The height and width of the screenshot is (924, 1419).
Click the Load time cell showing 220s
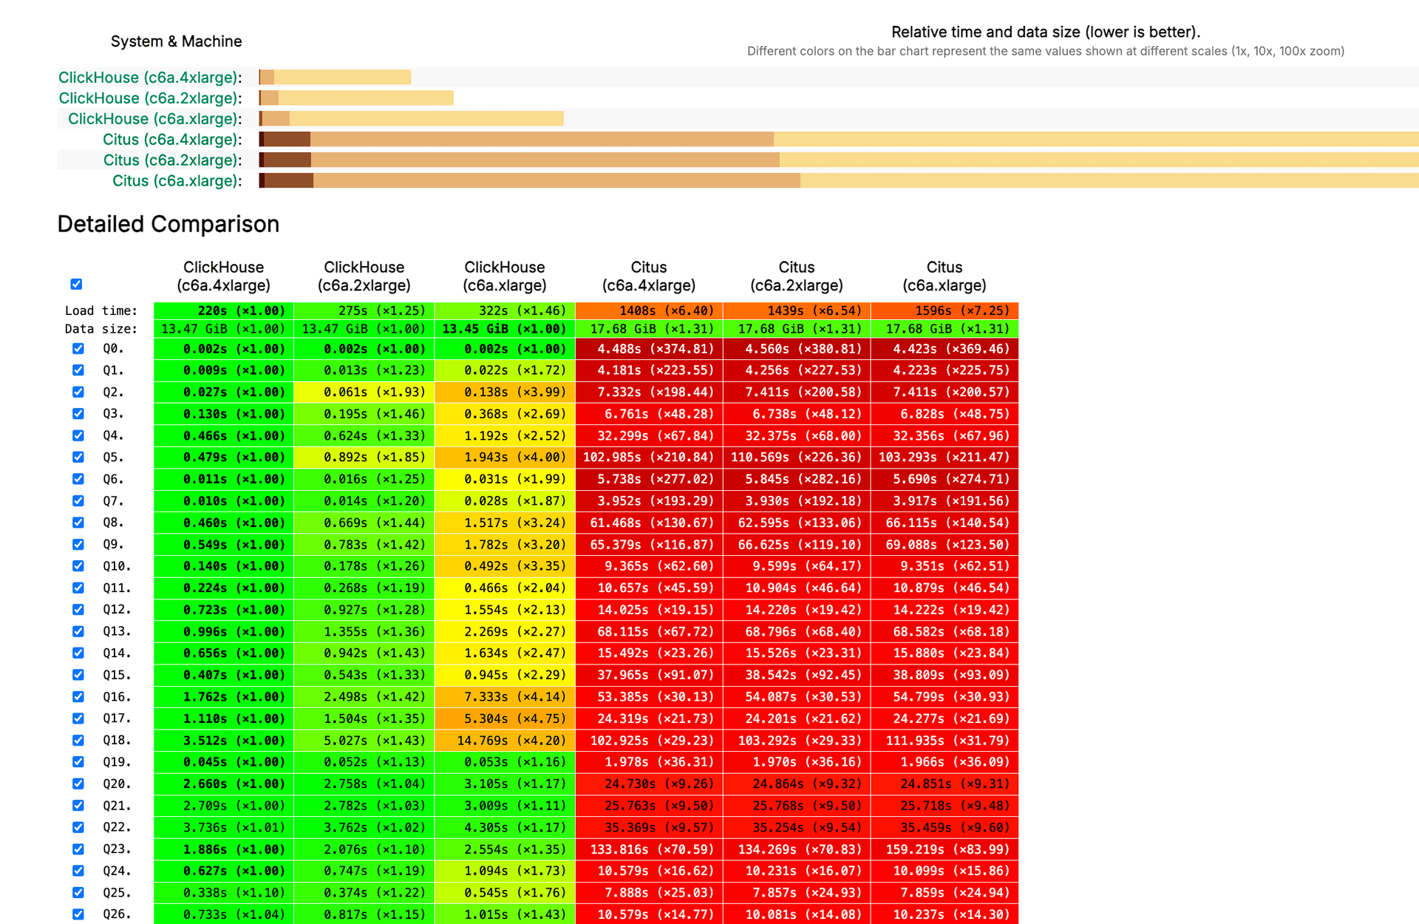[223, 310]
